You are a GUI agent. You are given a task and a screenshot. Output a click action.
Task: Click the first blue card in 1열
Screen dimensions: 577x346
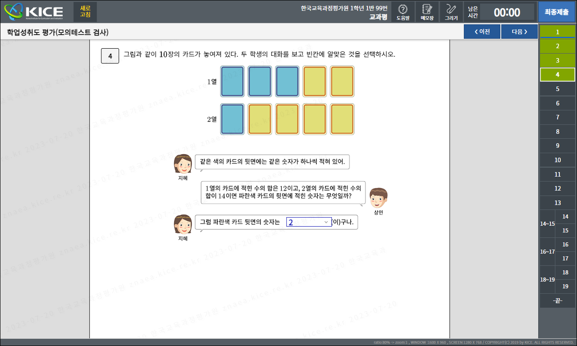[232, 82]
